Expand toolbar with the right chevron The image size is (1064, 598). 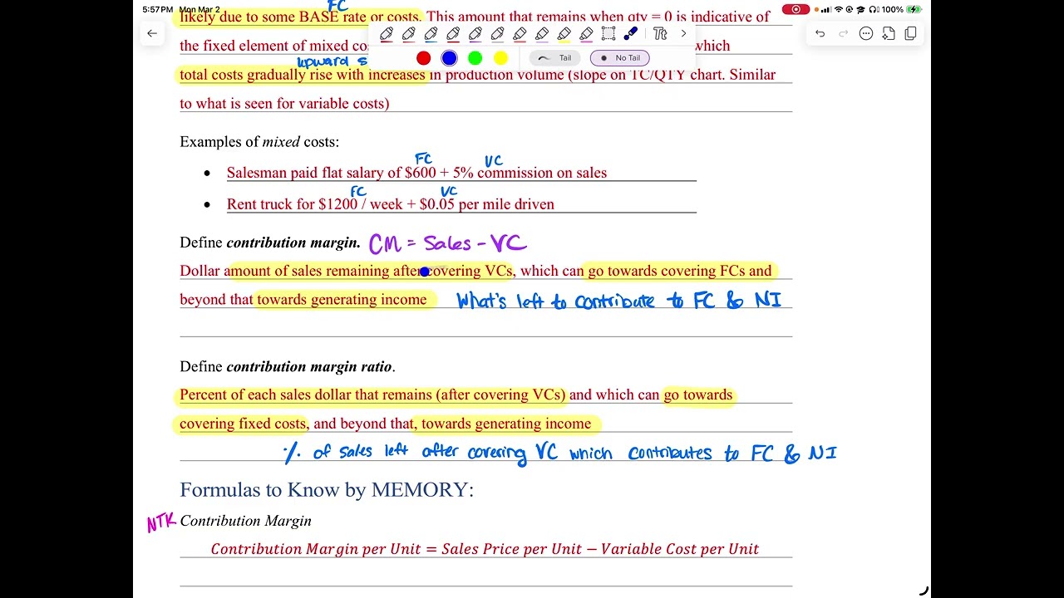(x=683, y=34)
